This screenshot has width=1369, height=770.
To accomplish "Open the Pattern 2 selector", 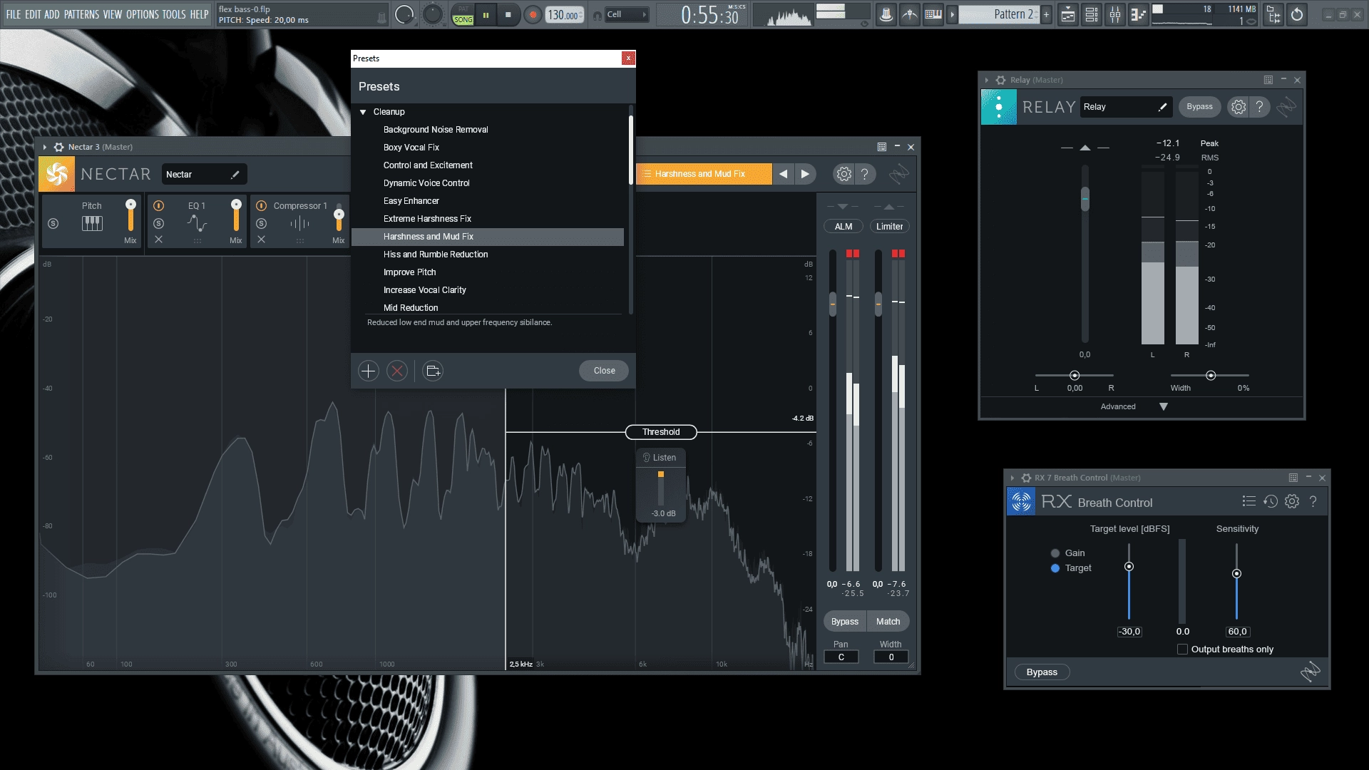I will coord(999,14).
